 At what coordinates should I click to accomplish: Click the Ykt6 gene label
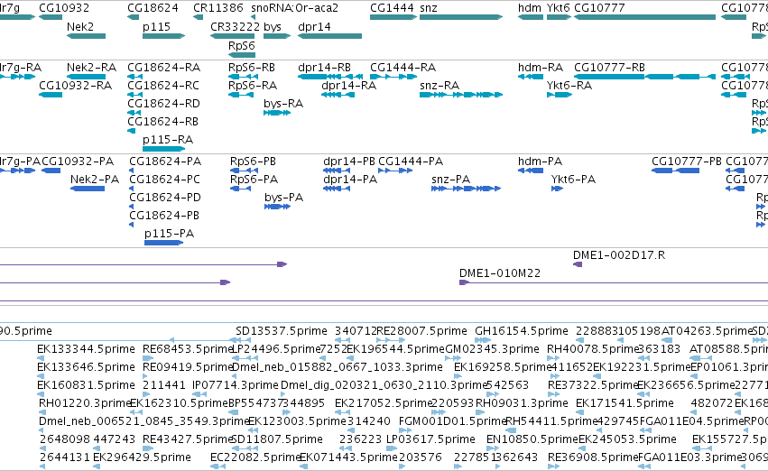tap(558, 8)
